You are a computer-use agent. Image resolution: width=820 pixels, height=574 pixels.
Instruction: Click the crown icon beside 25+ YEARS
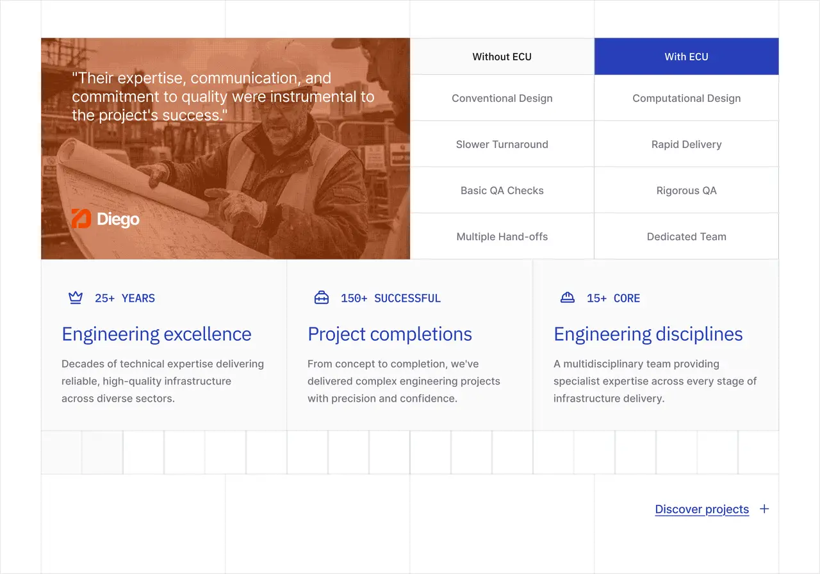[x=76, y=297]
